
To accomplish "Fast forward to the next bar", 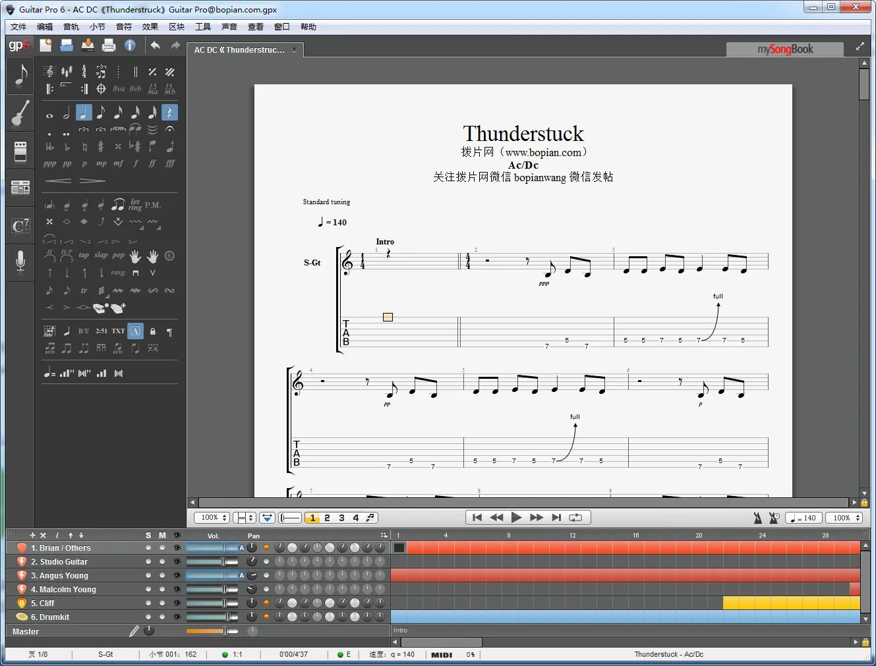I will pos(537,518).
